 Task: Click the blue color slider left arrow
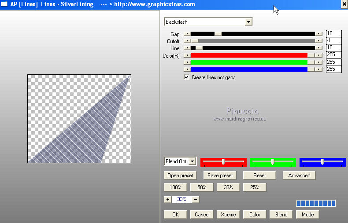pos(188,69)
